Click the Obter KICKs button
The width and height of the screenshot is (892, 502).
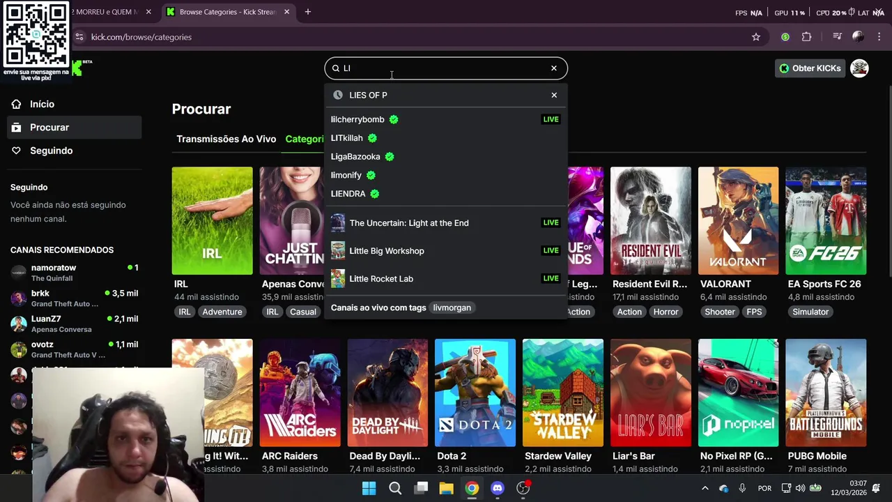[810, 68]
